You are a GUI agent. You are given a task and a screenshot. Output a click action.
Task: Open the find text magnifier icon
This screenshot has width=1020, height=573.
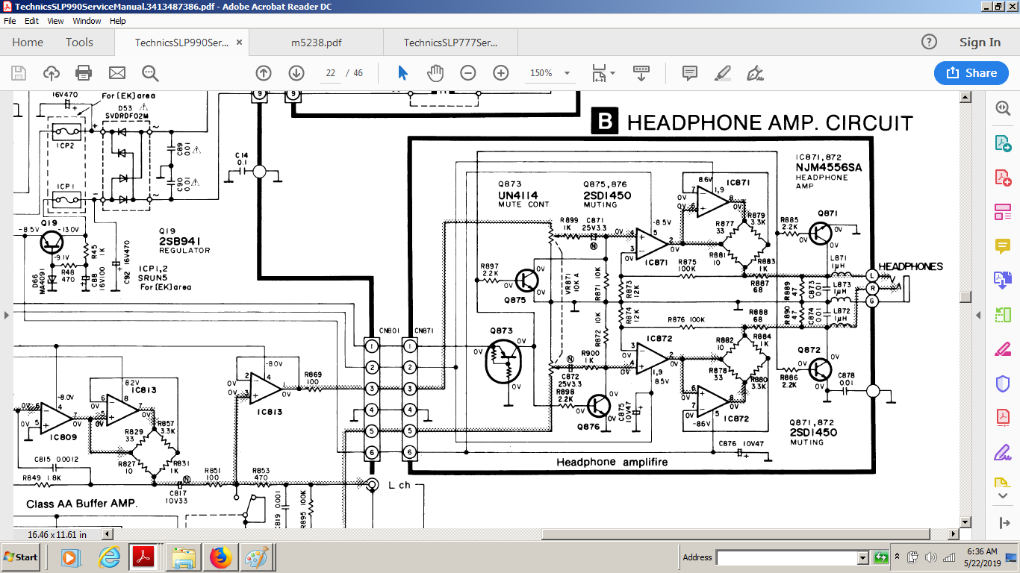(x=150, y=73)
